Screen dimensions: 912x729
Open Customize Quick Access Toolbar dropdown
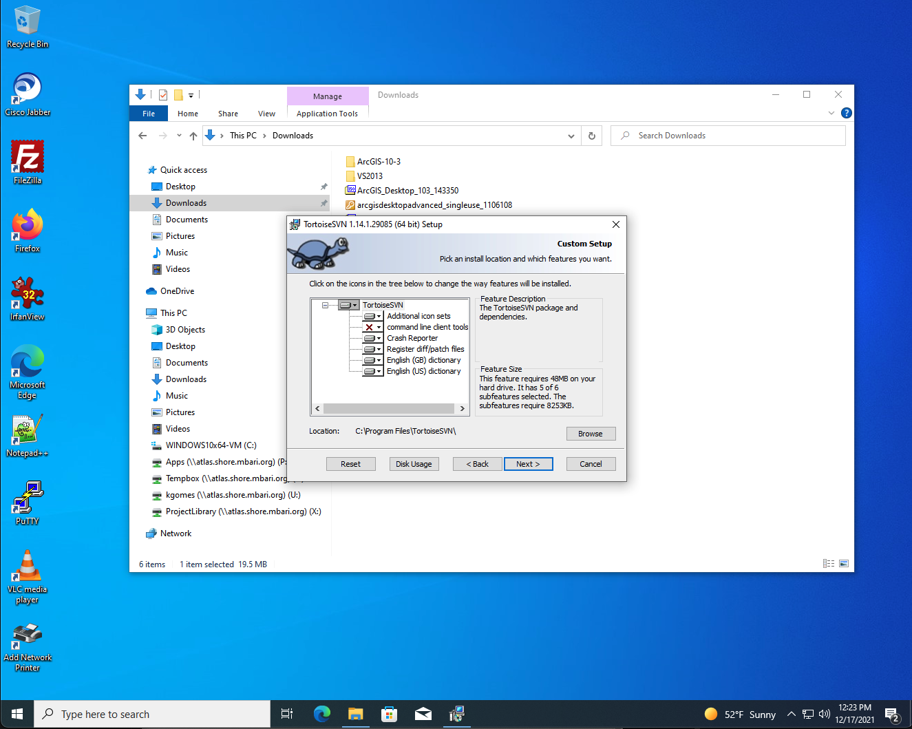pos(191,95)
